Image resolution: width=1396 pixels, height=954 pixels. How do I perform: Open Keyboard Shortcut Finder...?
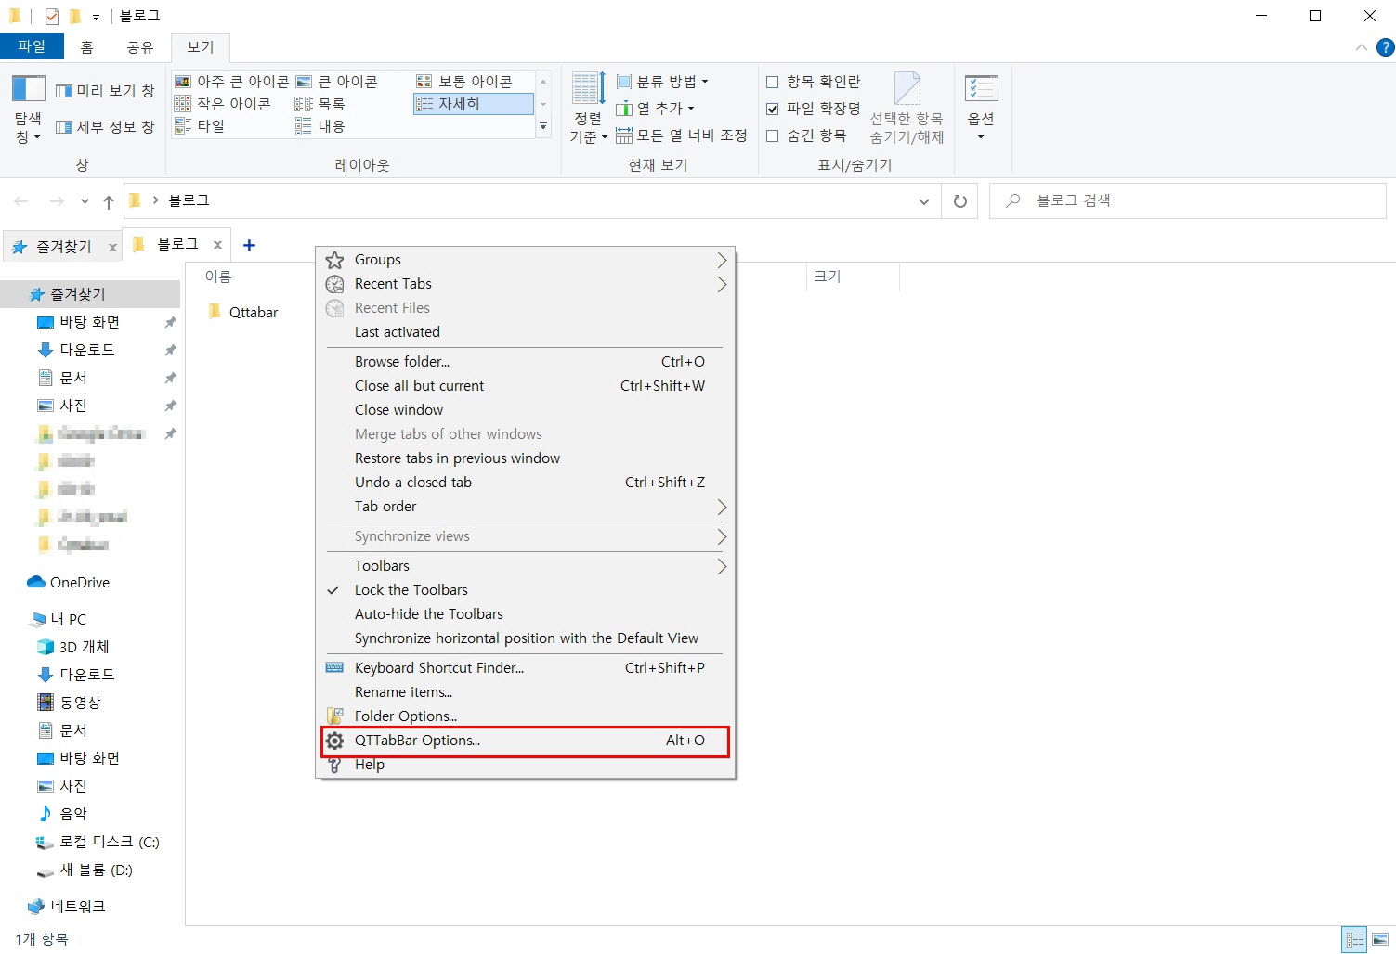point(526,668)
